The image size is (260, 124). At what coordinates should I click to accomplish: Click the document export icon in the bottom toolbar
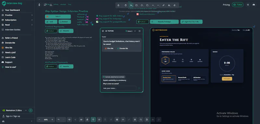click(147, 119)
